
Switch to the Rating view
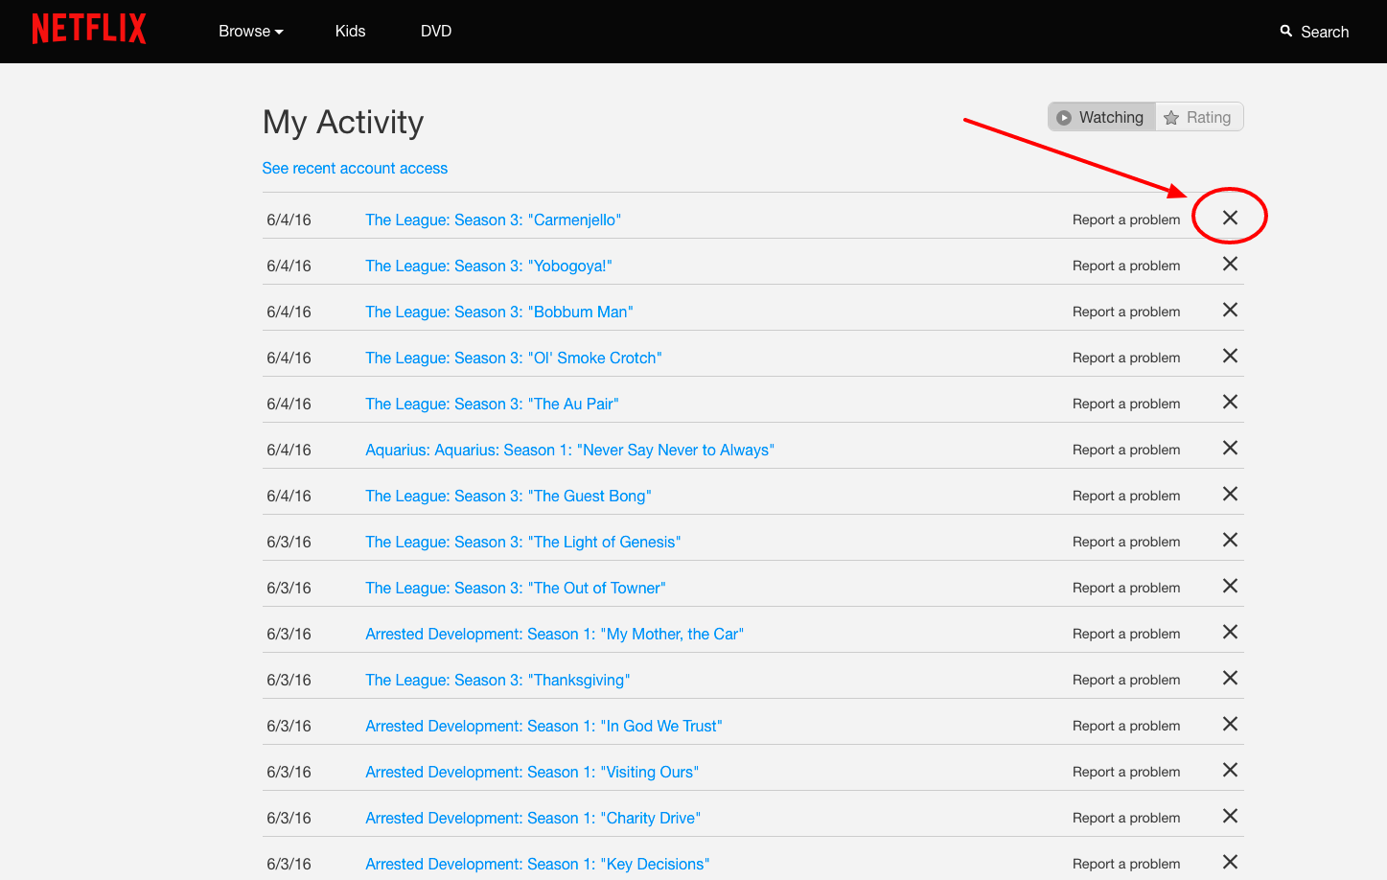coord(1199,116)
